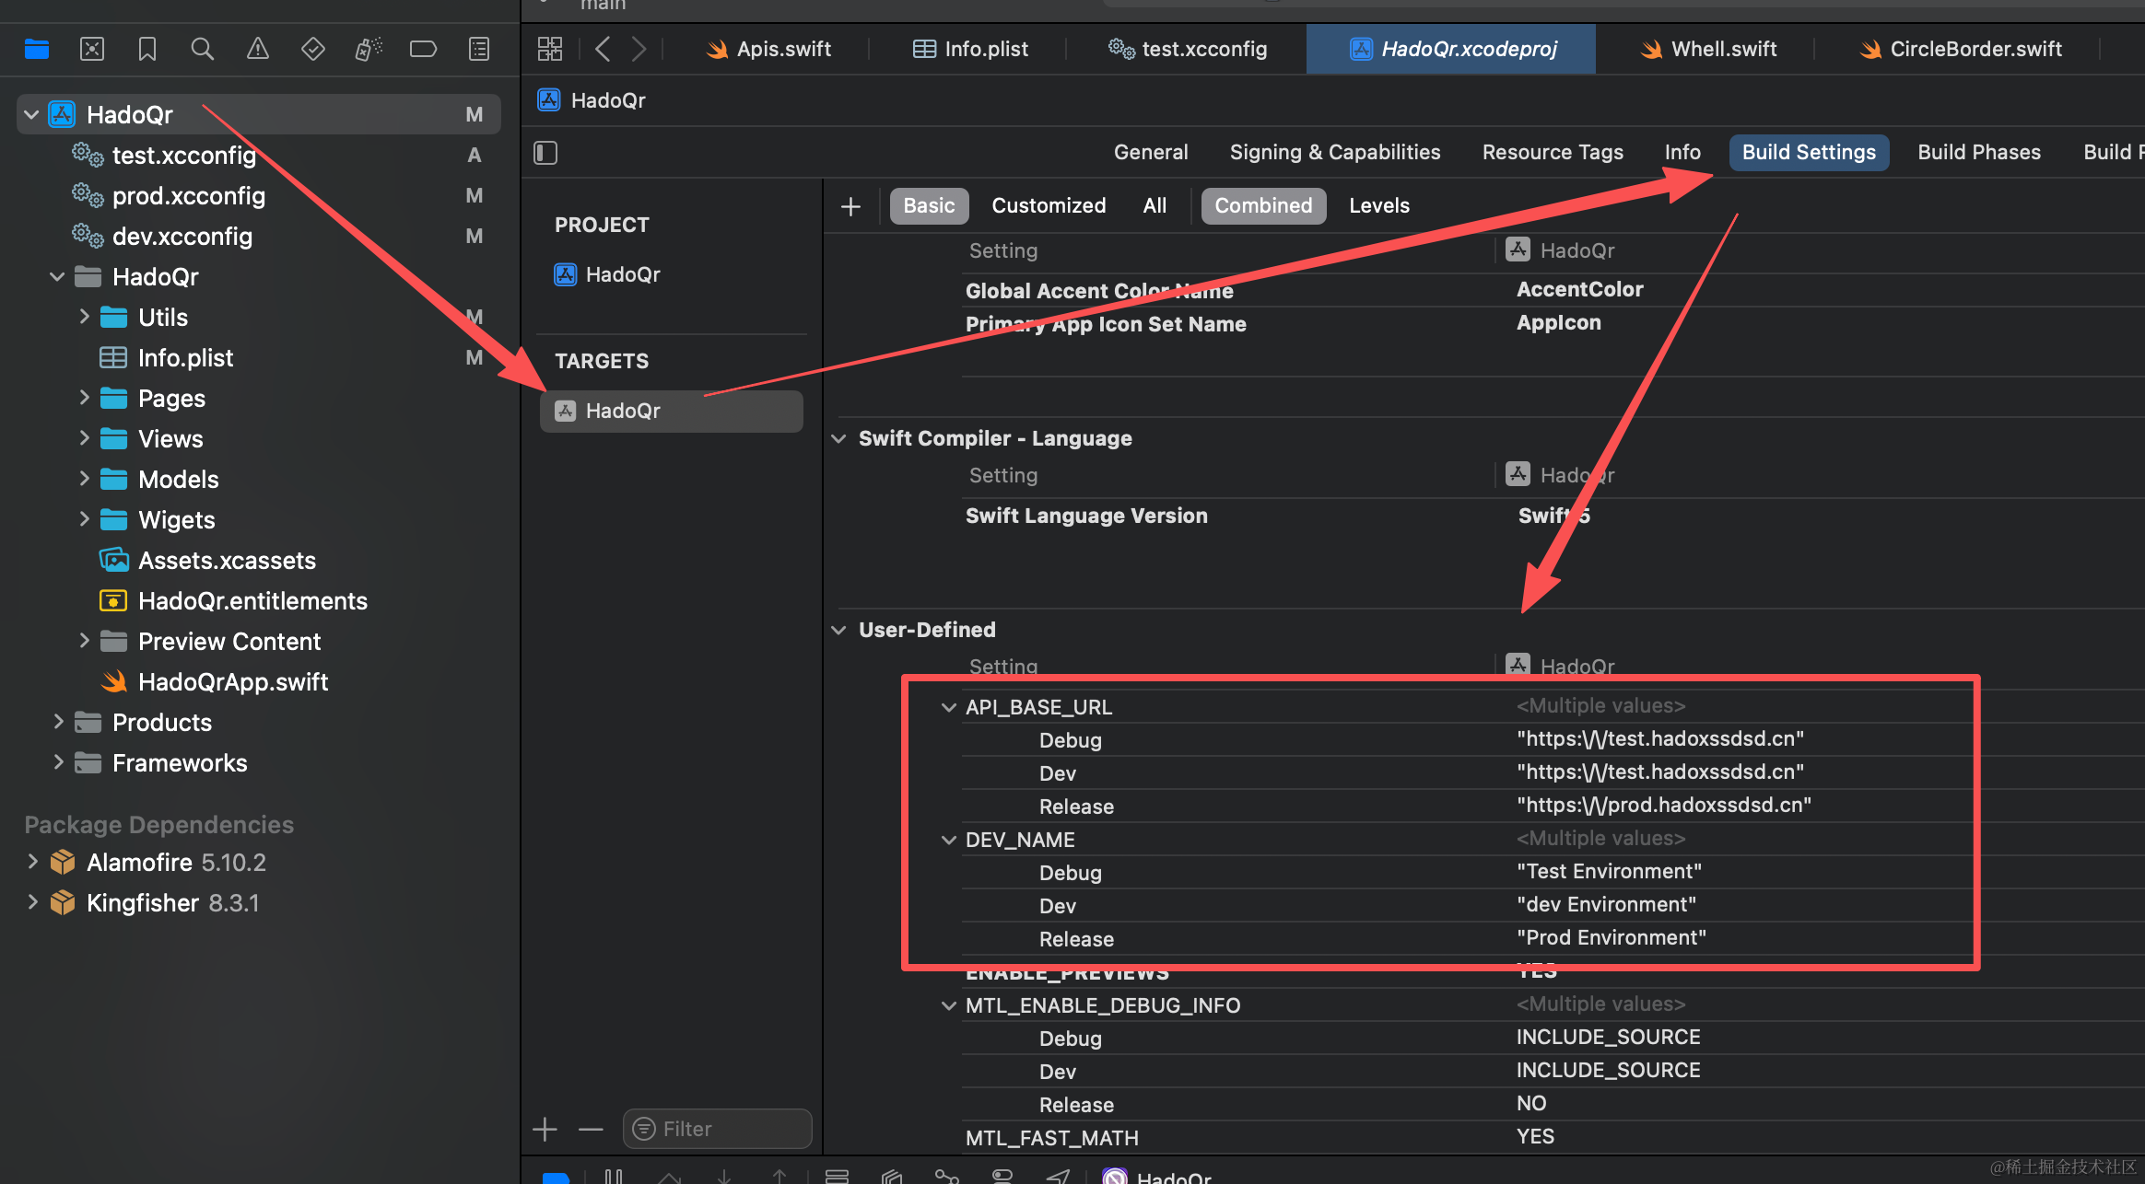Viewport: 2145px width, 1184px height.
Task: Open the breakpoint navigator icon
Action: [x=423, y=49]
